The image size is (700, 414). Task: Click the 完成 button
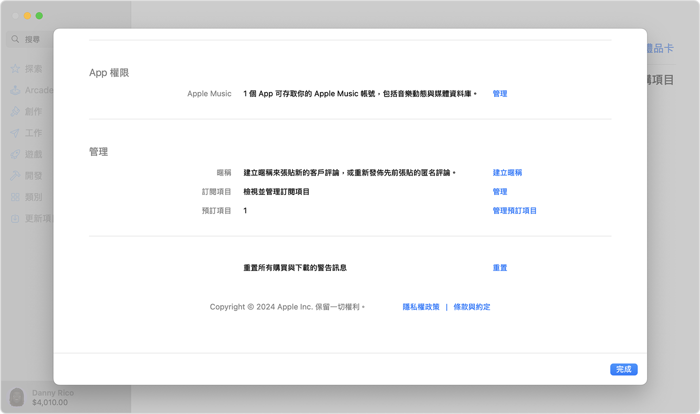coord(623,369)
